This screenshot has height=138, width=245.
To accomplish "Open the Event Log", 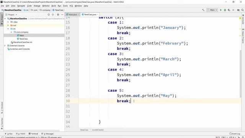I will [235, 134].
